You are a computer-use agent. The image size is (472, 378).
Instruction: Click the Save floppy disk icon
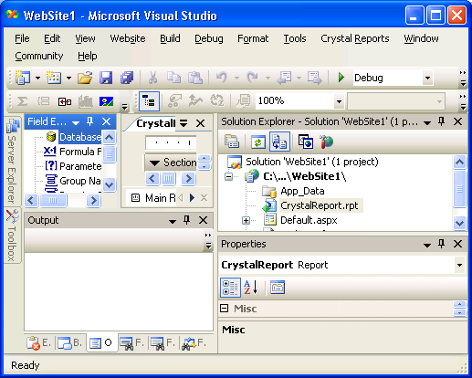106,78
